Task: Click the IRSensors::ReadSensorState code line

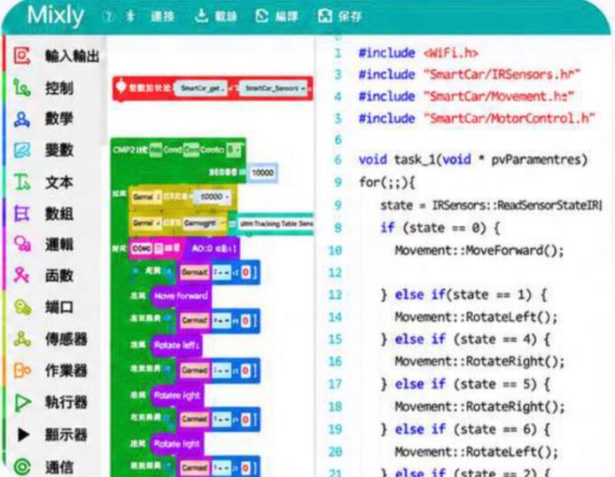Action: point(490,205)
